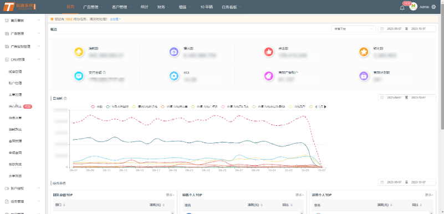This screenshot has width=444, height=214.
Task: Open the 任务看板 top menu dropdown
Action: (231, 7)
